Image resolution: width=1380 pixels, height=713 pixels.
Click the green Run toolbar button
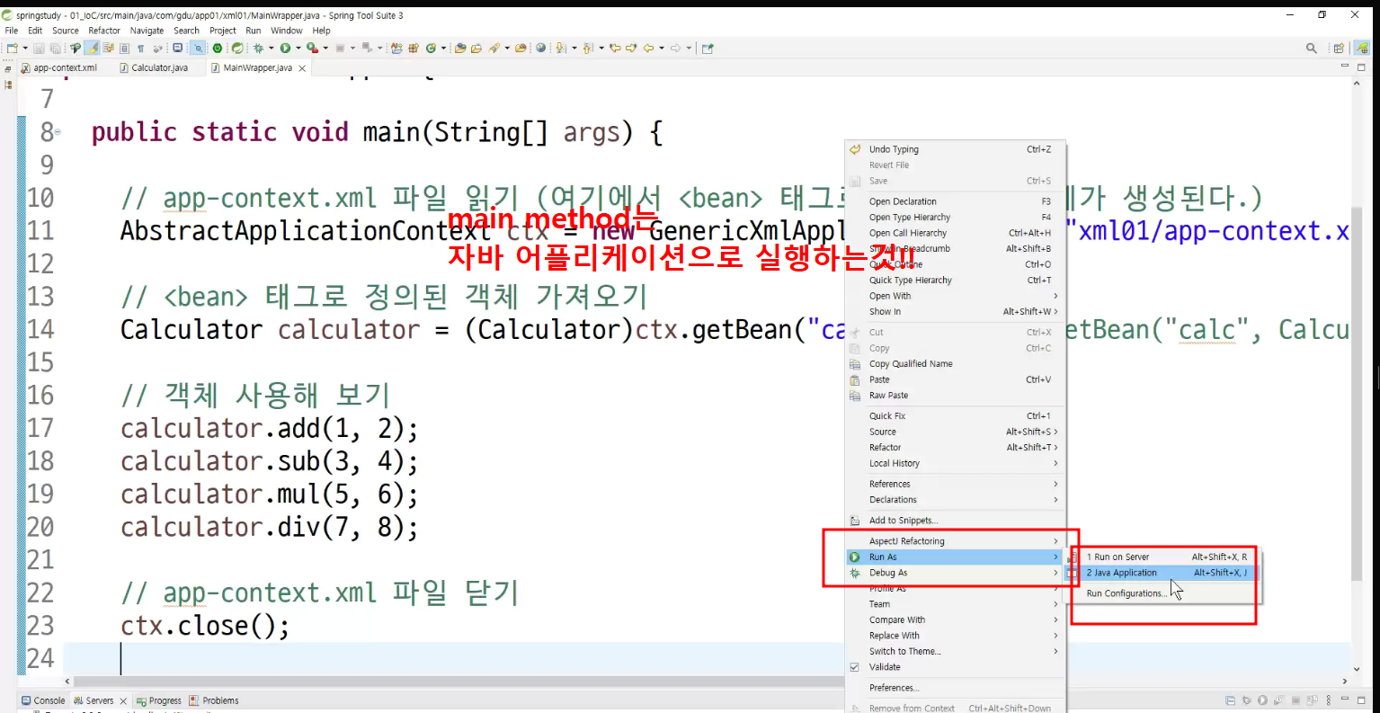pos(285,48)
